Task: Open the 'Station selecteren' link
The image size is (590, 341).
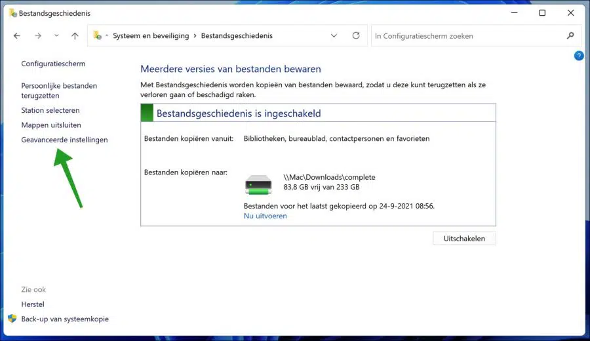Action: pyautogui.click(x=50, y=110)
